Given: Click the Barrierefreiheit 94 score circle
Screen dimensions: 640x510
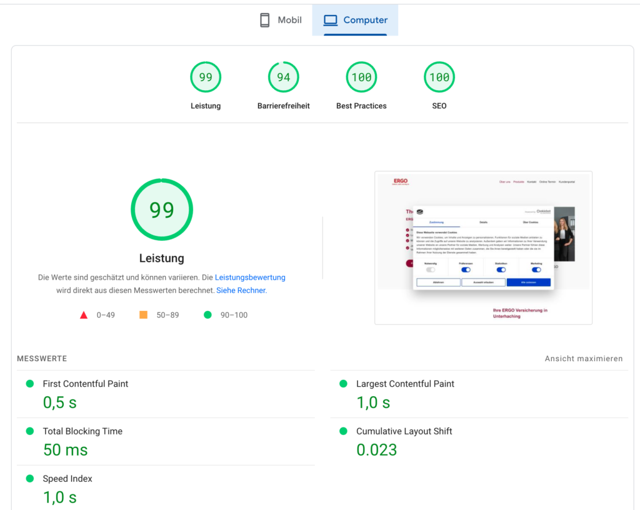Looking at the screenshot, I should pyautogui.click(x=284, y=76).
